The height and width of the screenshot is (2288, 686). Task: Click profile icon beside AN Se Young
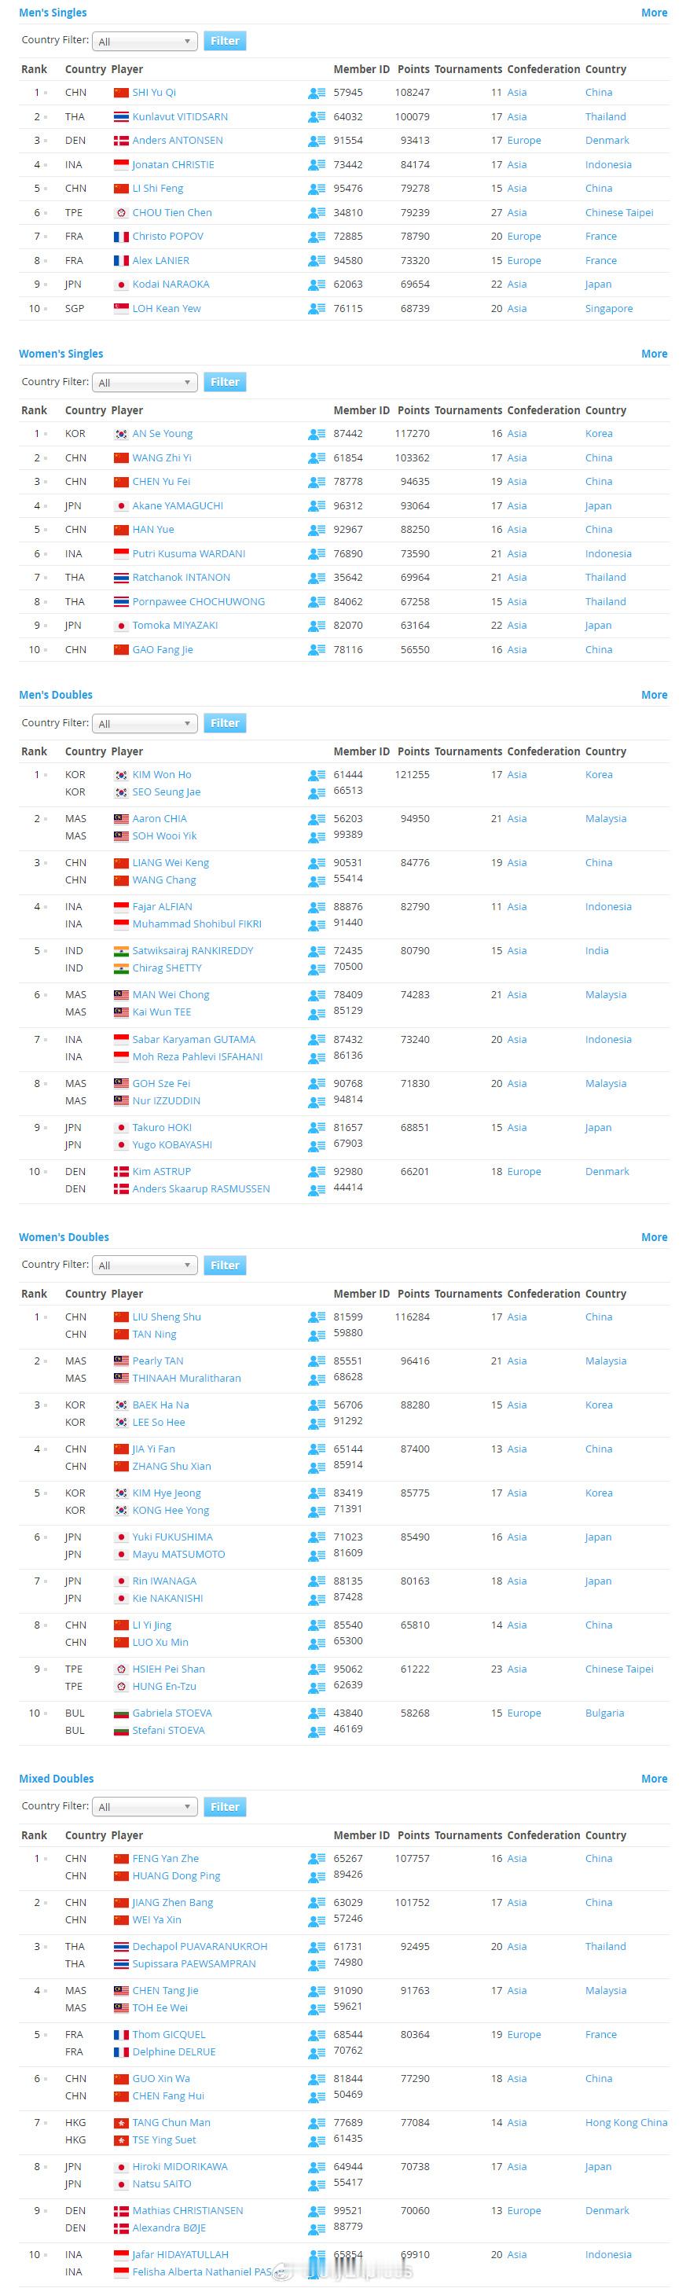coord(316,435)
